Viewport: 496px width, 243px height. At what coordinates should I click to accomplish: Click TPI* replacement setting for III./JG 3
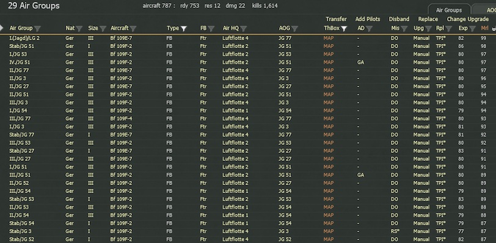point(441,102)
